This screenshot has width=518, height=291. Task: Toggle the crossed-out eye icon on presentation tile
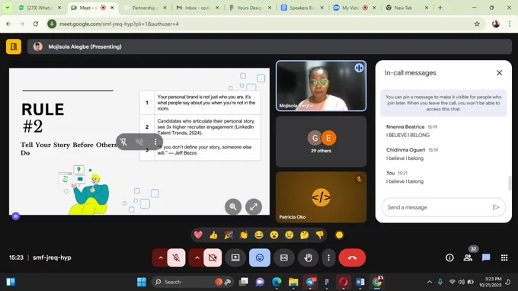[x=139, y=142]
